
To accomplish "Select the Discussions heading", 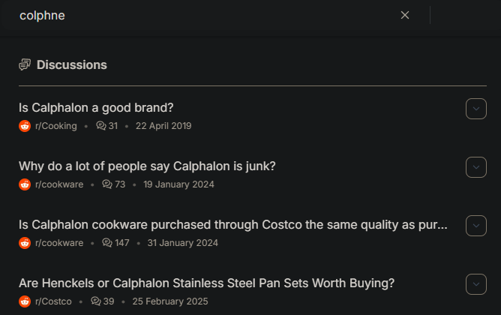I will coord(71,64).
